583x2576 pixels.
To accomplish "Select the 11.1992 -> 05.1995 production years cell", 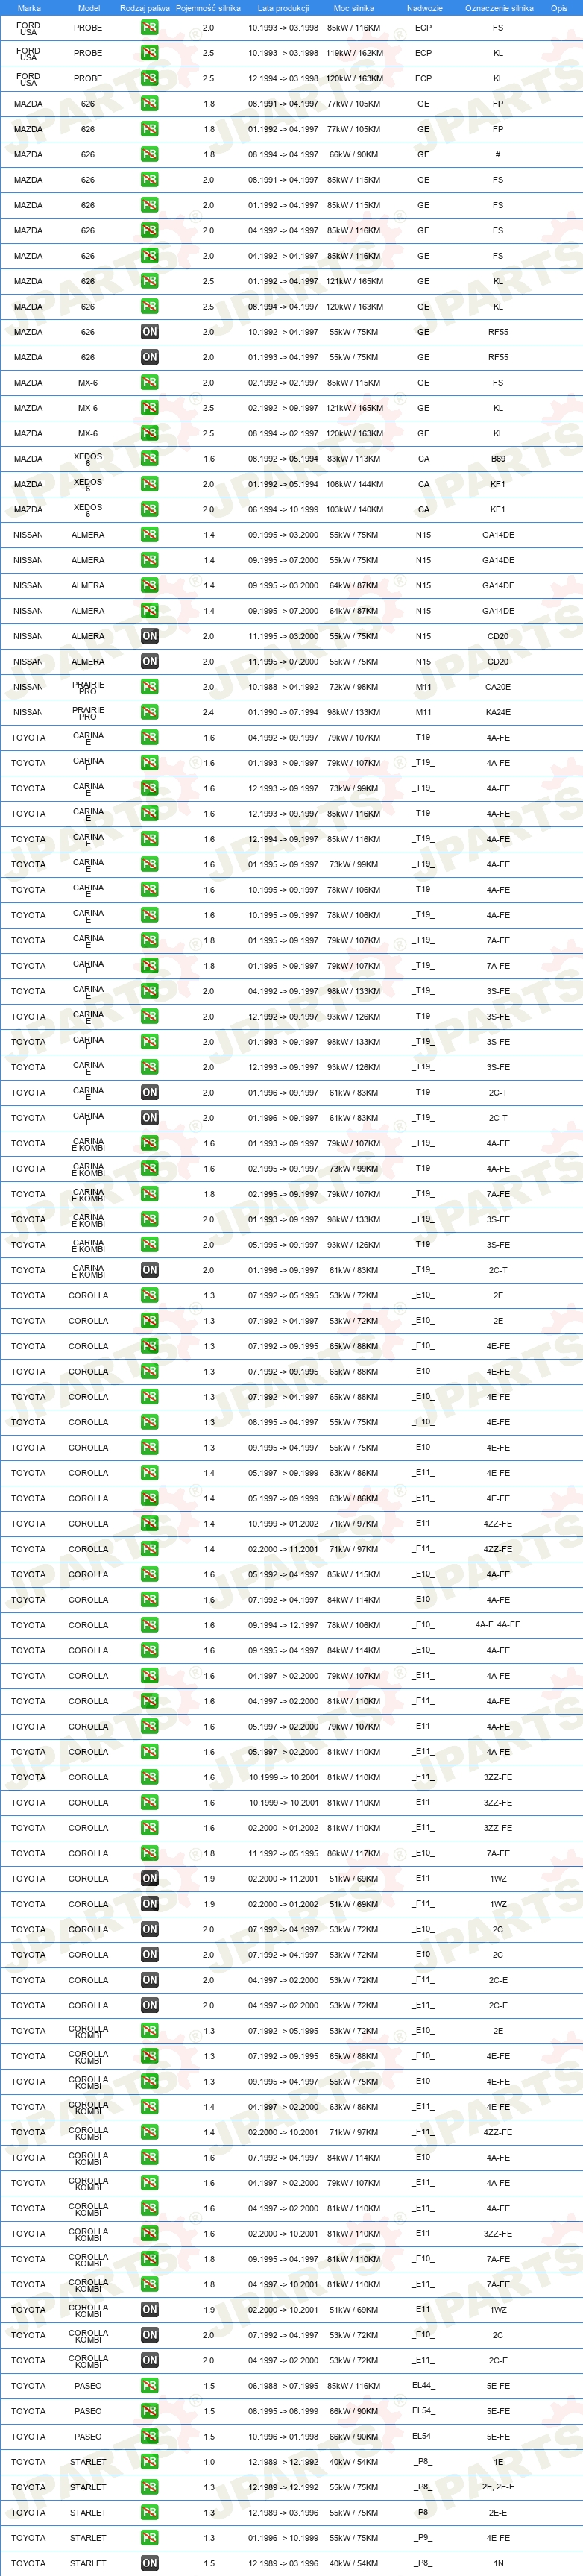I will click(283, 1853).
